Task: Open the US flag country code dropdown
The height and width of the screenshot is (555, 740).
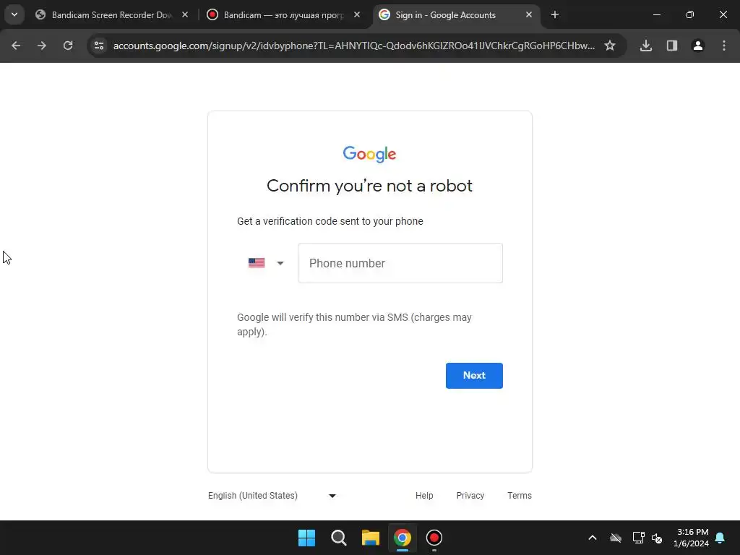Action: (266, 263)
